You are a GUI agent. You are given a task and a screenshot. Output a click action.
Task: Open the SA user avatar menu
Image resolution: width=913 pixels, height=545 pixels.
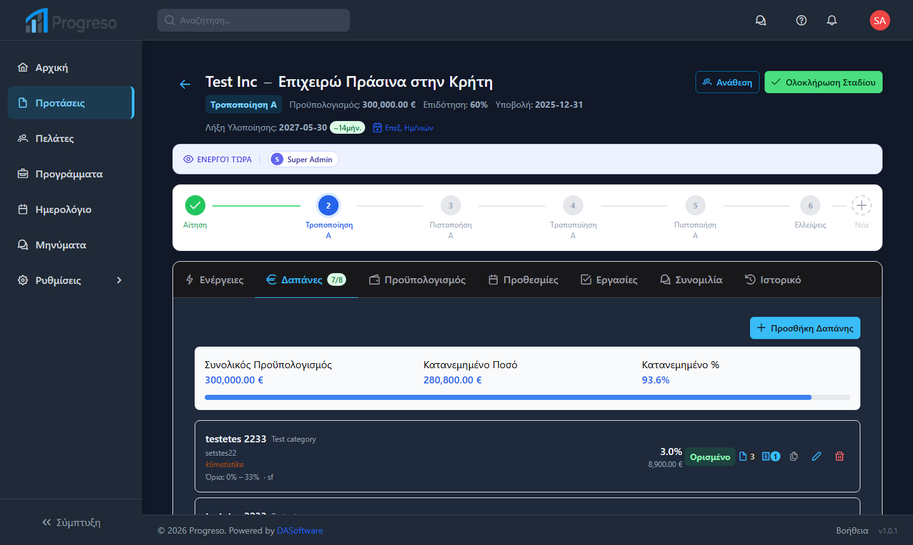[x=879, y=20]
